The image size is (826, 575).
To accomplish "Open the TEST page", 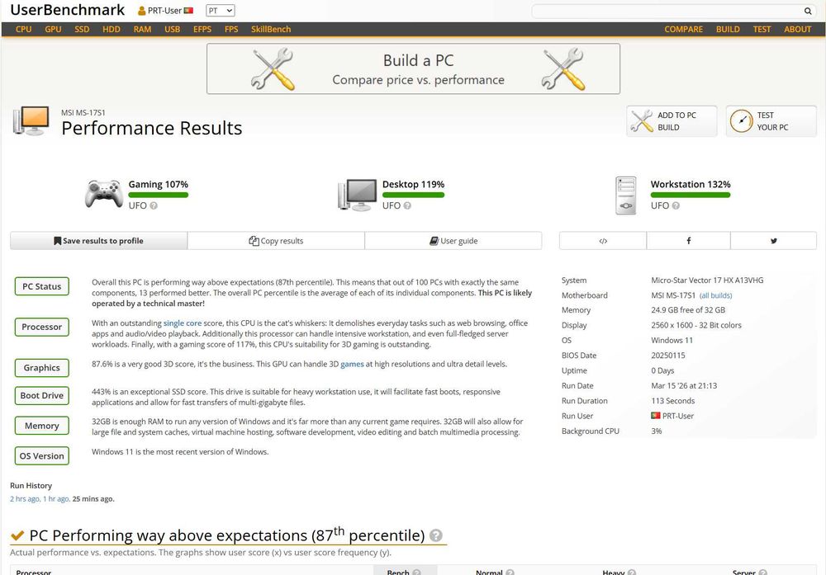I will 762,30.
